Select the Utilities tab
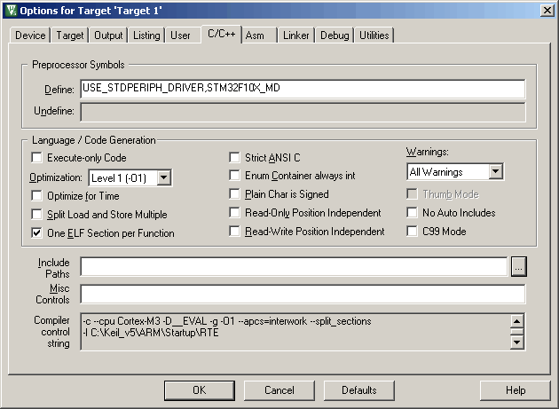559x409 pixels. [x=374, y=35]
